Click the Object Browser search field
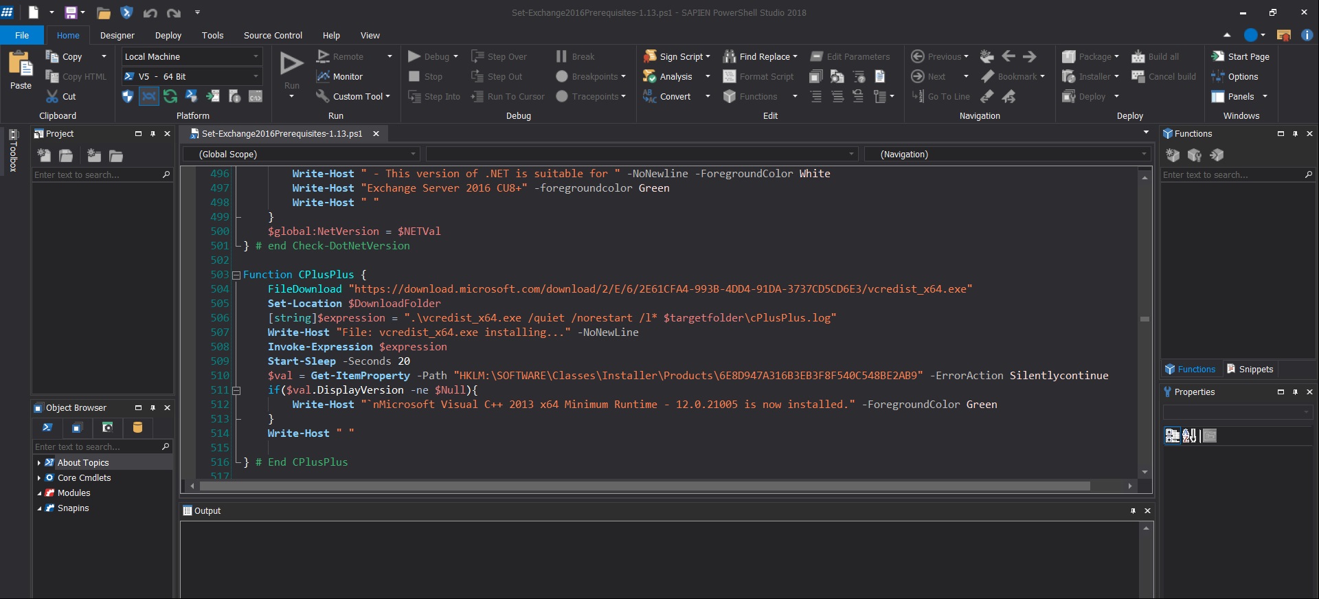This screenshot has width=1319, height=599. point(102,447)
